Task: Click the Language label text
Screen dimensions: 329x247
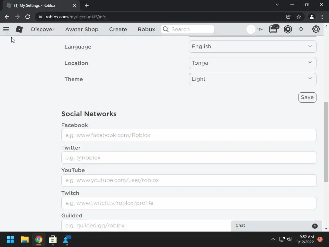Action: point(78,47)
